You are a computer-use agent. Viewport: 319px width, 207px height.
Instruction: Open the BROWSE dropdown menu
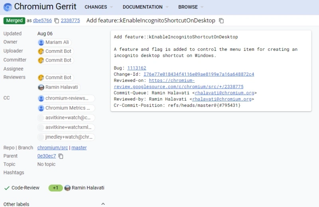[x=191, y=7]
